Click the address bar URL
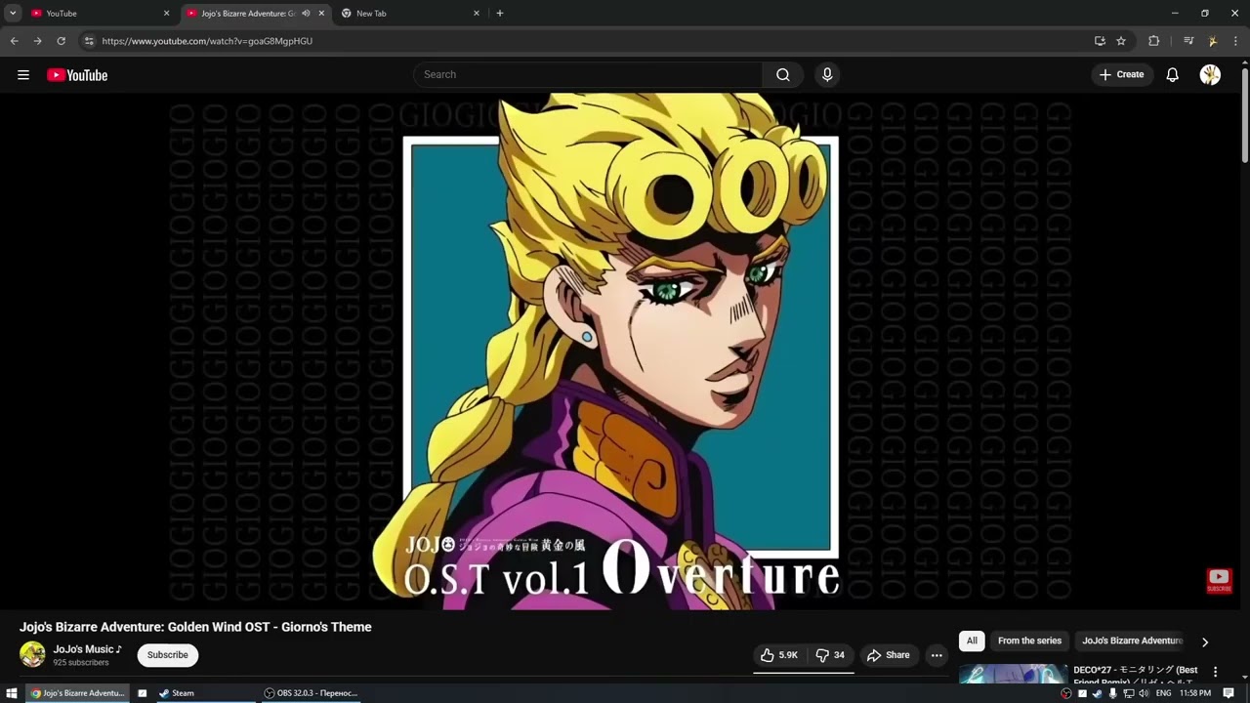Viewport: 1250px width, 703px height. (207, 41)
